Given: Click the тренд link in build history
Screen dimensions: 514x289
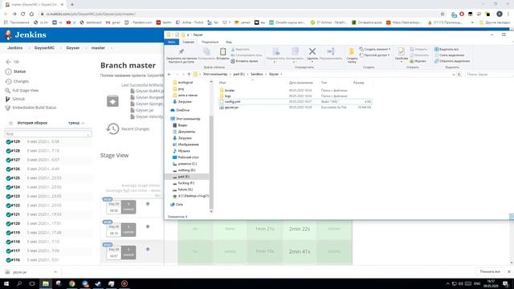Looking at the screenshot, I should (74, 123).
